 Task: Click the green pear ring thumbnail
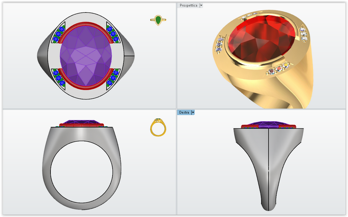(158, 20)
